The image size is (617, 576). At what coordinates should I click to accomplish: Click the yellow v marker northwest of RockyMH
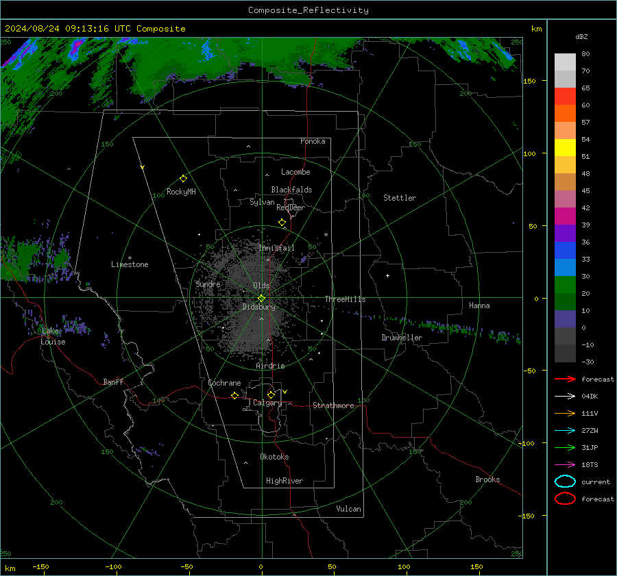[143, 167]
